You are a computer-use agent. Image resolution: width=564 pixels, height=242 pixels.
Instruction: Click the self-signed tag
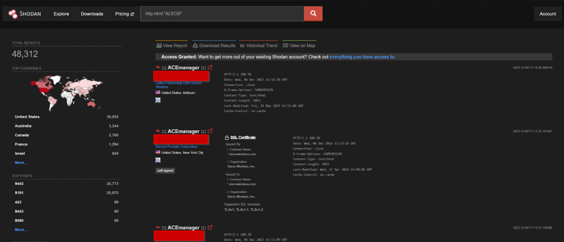(165, 171)
